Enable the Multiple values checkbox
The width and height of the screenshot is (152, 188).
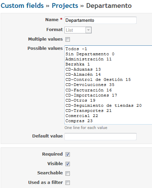click(x=67, y=39)
